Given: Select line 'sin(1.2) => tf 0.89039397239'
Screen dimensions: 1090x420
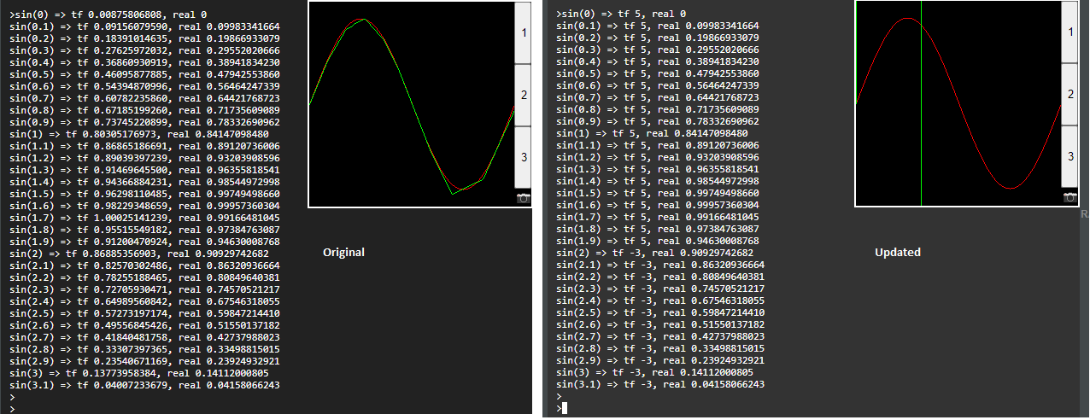Looking at the screenshot, I should (145, 158).
